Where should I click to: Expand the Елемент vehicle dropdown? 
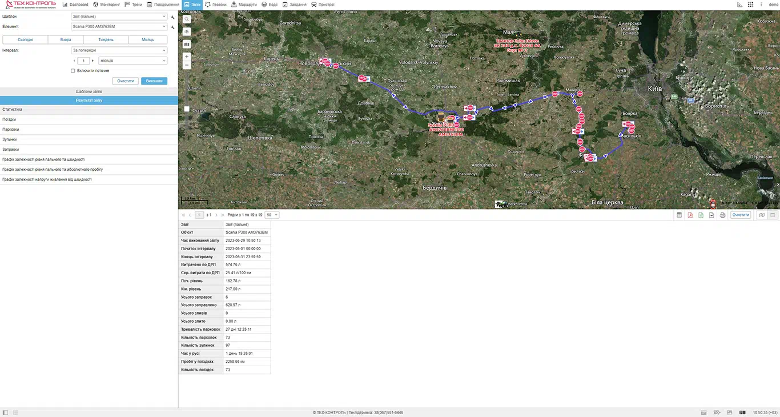pyautogui.click(x=119, y=26)
